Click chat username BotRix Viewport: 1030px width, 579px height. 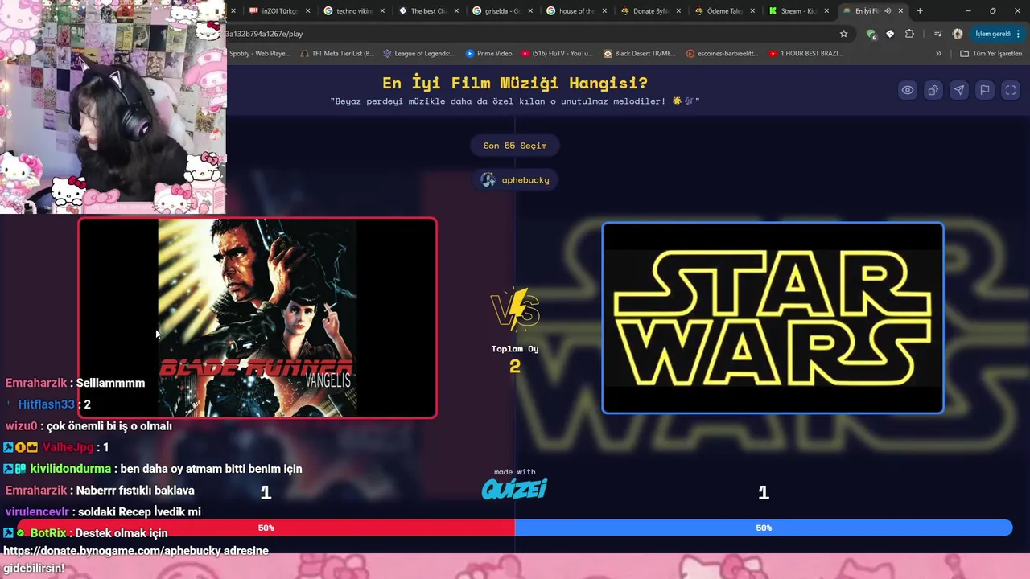point(48,533)
